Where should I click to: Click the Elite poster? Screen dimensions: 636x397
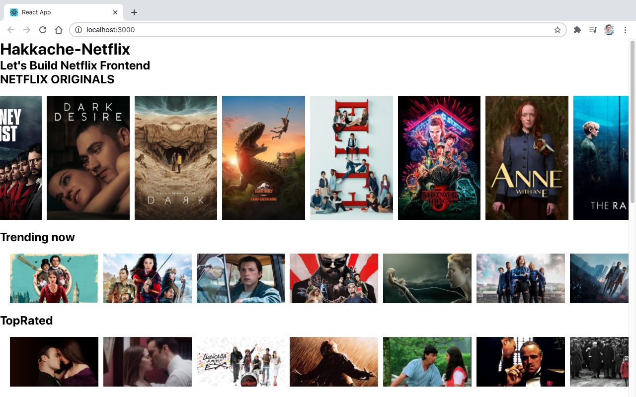tap(351, 158)
